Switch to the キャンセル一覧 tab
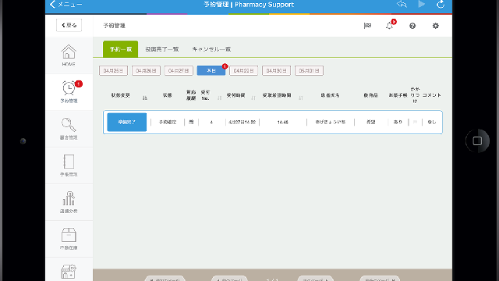Image resolution: width=499 pixels, height=281 pixels. (211, 49)
